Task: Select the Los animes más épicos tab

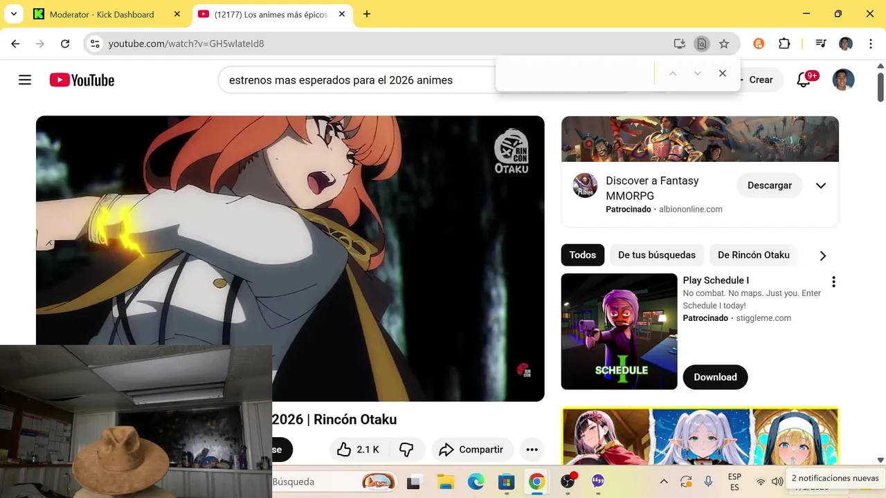Action: pos(270,14)
